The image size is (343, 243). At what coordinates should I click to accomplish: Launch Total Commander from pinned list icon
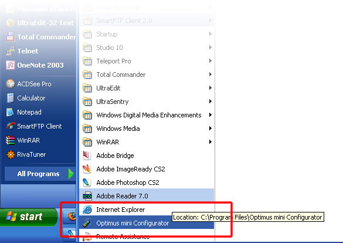click(x=11, y=37)
